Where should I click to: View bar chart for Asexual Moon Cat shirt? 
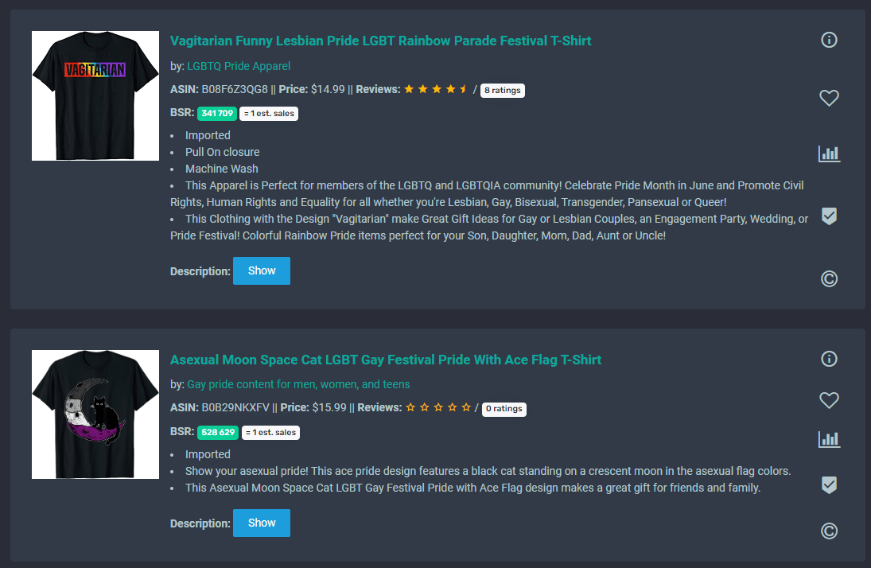click(x=829, y=439)
